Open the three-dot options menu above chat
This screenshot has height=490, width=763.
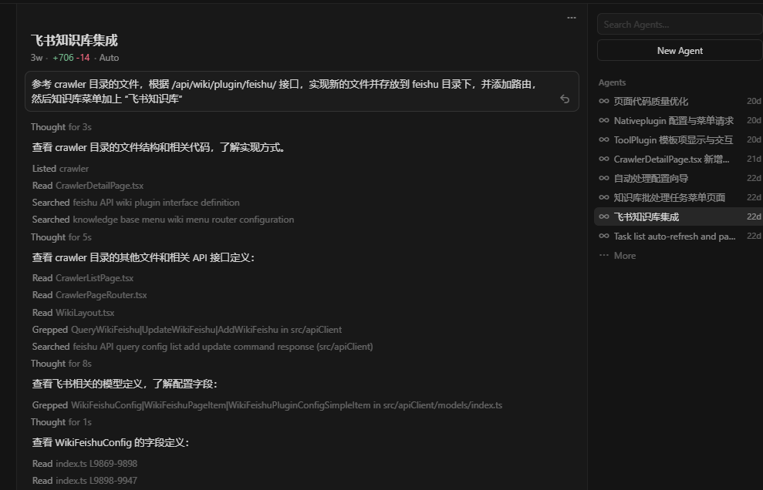(x=571, y=18)
